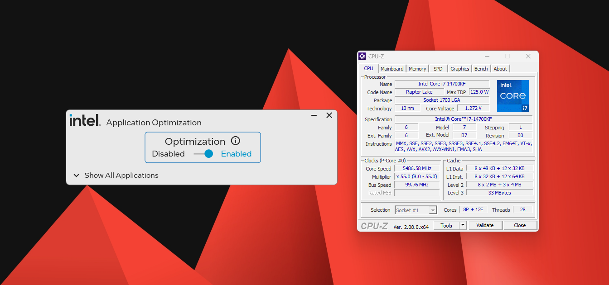This screenshot has width=609, height=285.
Task: Click the Tools button in CPU-Z
Action: 446,225
